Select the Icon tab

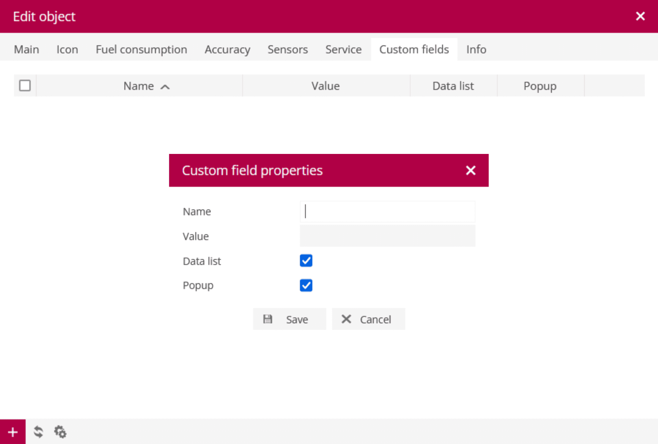[67, 50]
